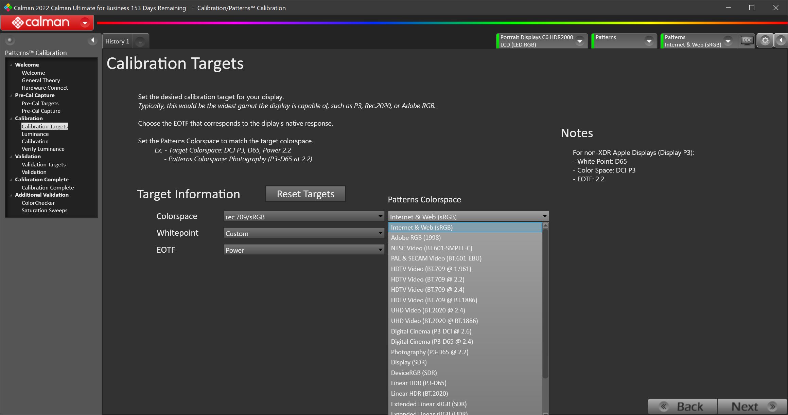This screenshot has height=415, width=788.
Task: Click the dropdown list scrollbar up arrow
Action: pos(545,225)
